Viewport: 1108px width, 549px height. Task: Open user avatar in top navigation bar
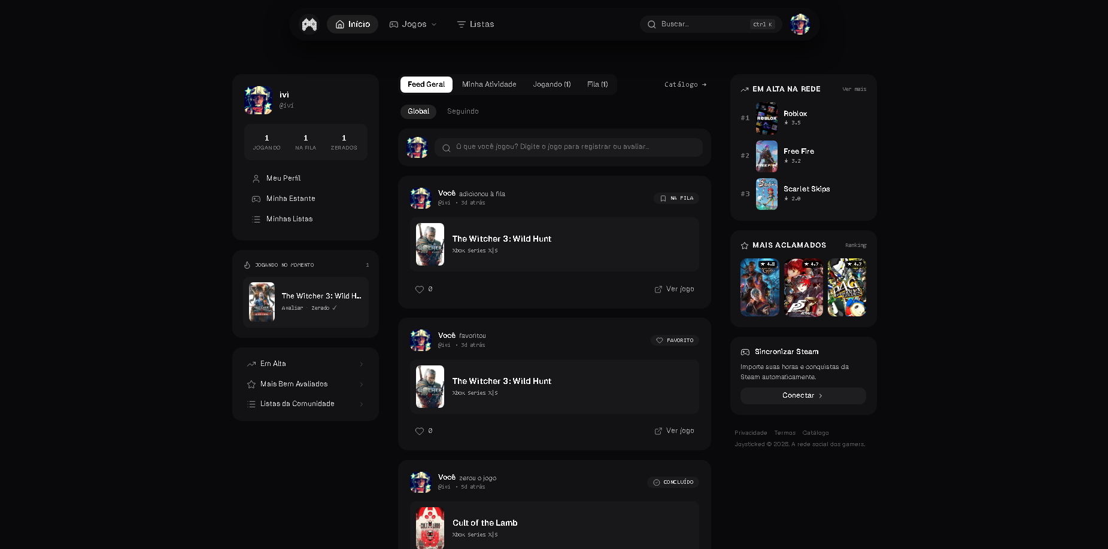800,24
